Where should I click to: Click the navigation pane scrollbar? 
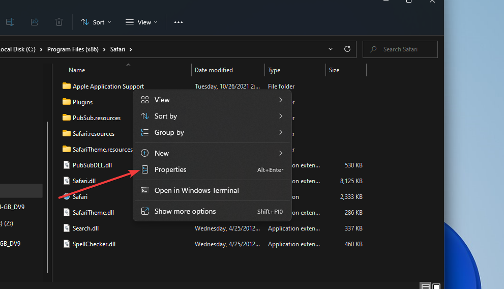coord(47,197)
